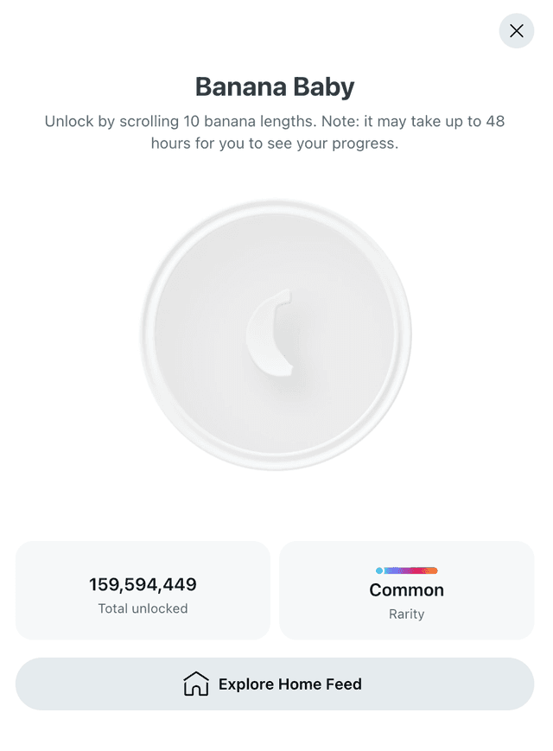Select the Rarity caption text
The image size is (553, 751).
pos(406,614)
